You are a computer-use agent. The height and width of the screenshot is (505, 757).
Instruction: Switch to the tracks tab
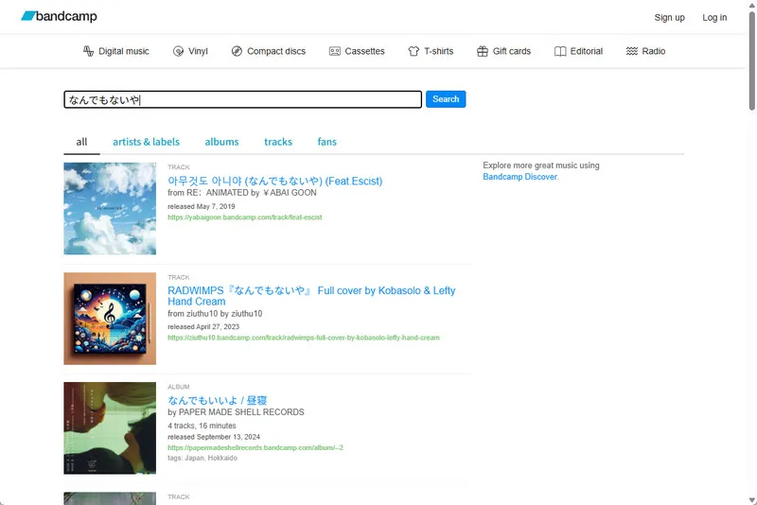coord(278,142)
